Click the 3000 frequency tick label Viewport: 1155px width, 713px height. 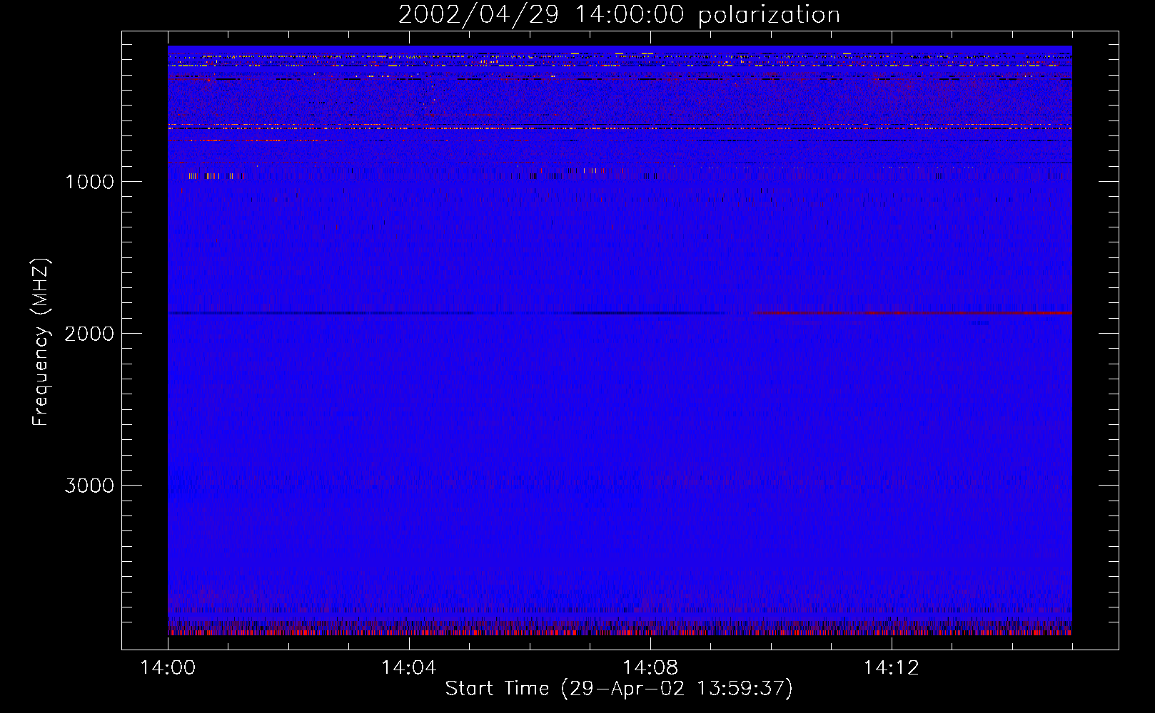pyautogui.click(x=89, y=486)
